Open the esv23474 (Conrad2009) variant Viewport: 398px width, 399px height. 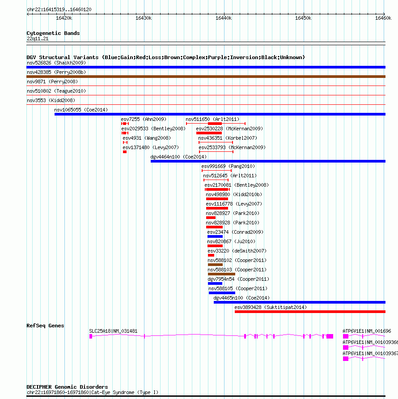pos(235,232)
